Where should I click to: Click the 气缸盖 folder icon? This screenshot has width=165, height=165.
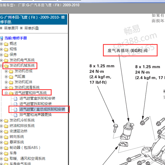click(11, 77)
